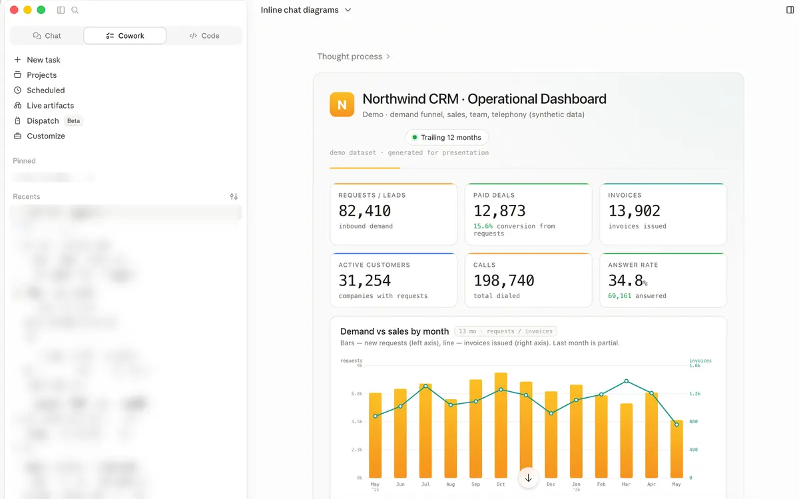Click the Cowork tab checklist icon
This screenshot has height=499, width=799.
[x=110, y=36]
